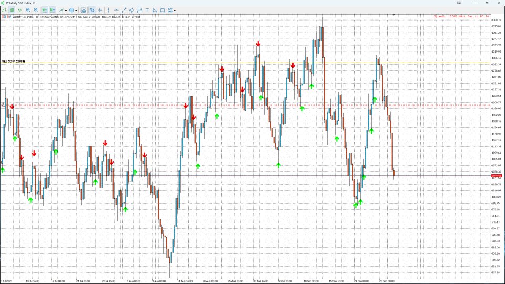Image resolution: width=505 pixels, height=284 pixels.
Task: Click the 30 Aug 16:00 time label
Action: click(x=260, y=281)
